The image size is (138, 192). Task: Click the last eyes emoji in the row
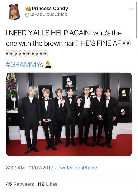44,54
